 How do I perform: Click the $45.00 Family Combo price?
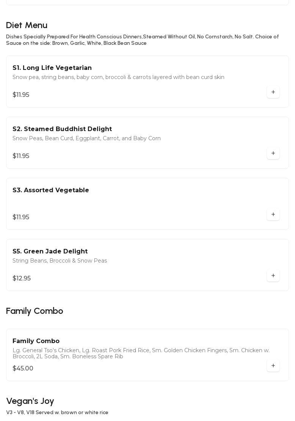click(x=23, y=368)
